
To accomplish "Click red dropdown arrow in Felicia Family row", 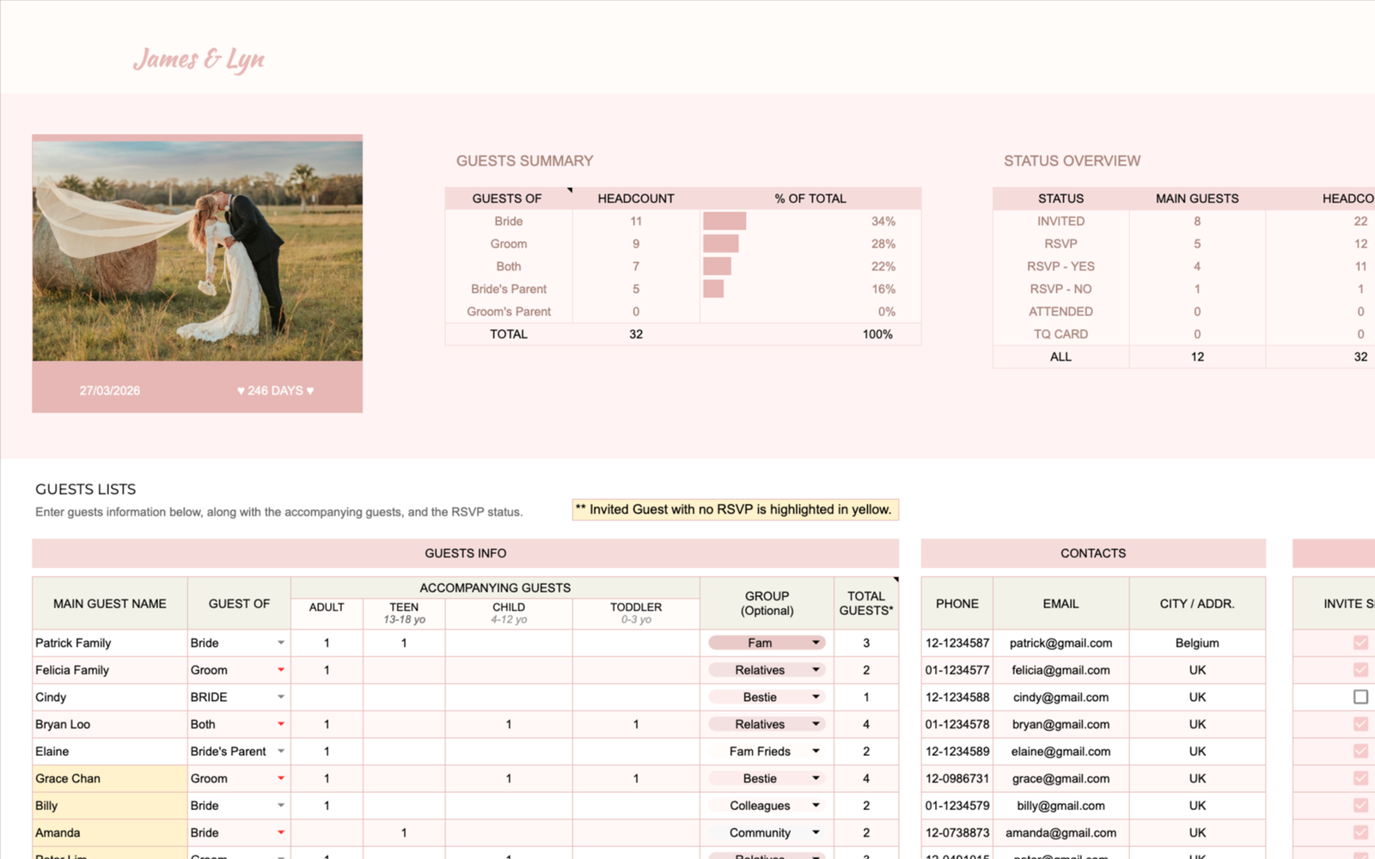I will tap(281, 670).
